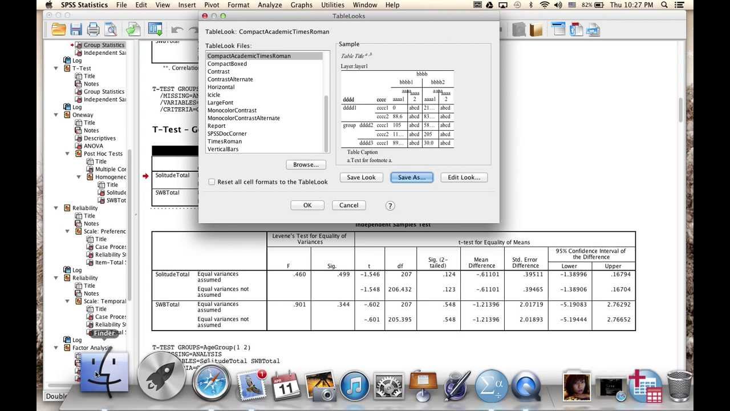Open Keynote from the Dock
The height and width of the screenshot is (411, 730).
(x=423, y=385)
